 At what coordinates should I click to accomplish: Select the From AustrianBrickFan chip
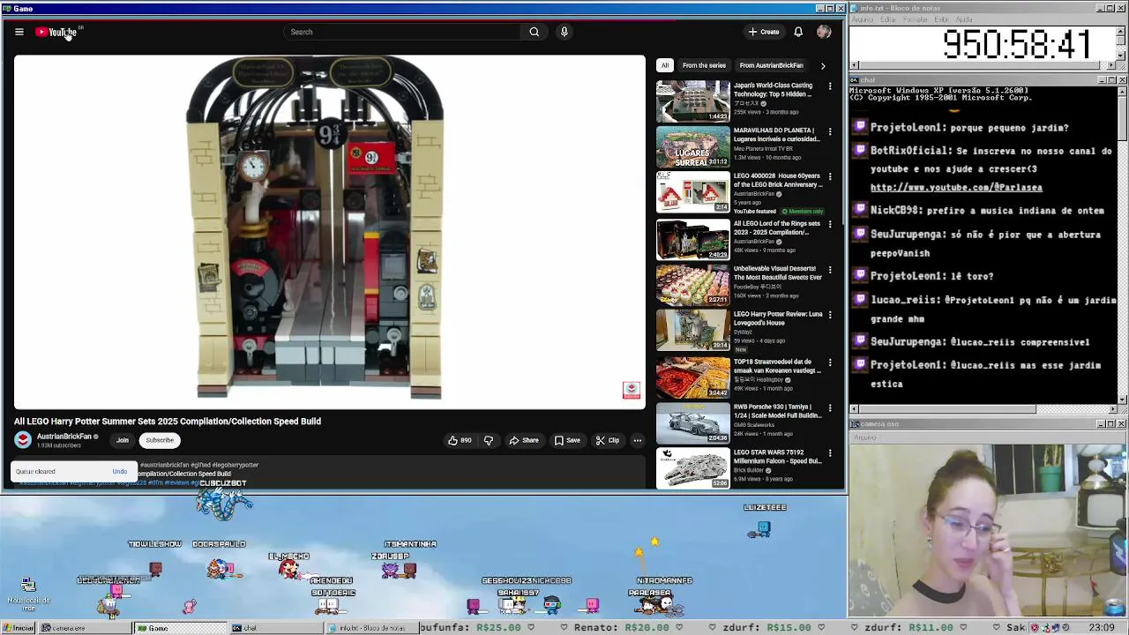(x=771, y=65)
